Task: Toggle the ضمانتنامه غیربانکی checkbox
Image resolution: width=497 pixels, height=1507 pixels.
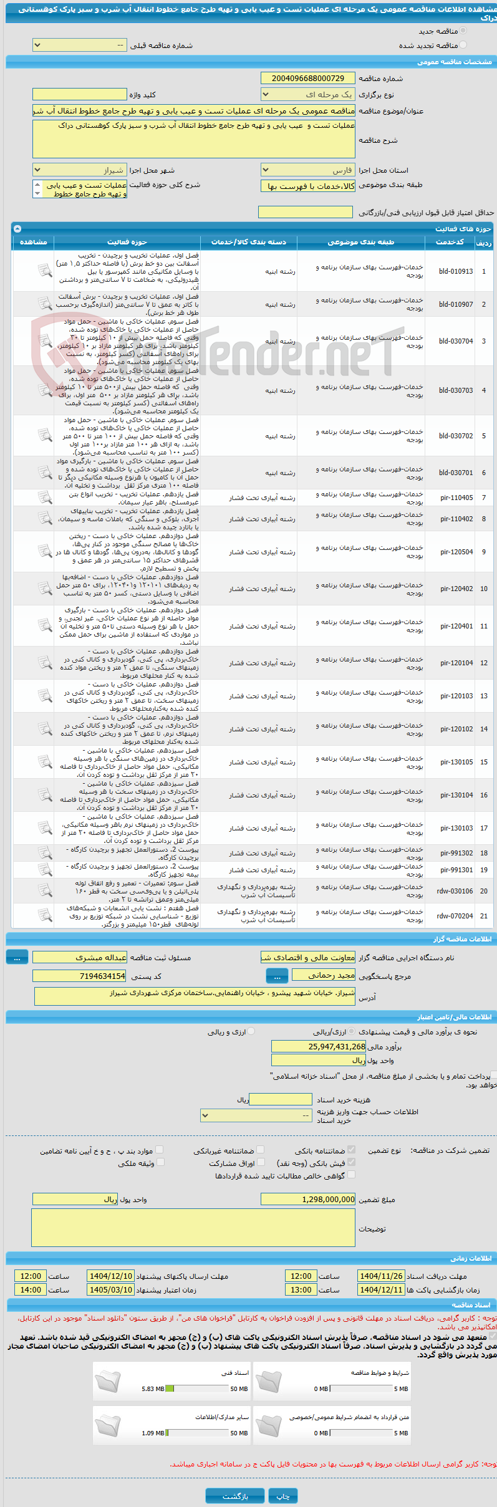Action: [x=261, y=1150]
